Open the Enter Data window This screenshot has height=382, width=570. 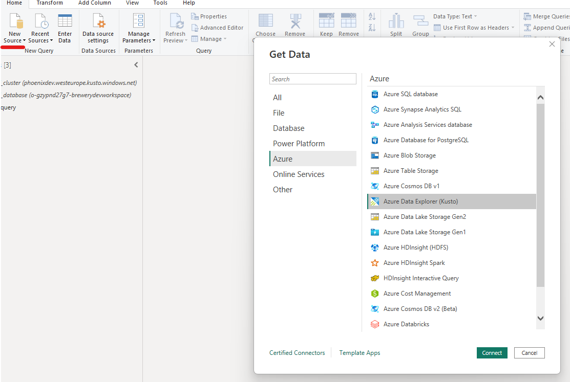click(x=65, y=28)
